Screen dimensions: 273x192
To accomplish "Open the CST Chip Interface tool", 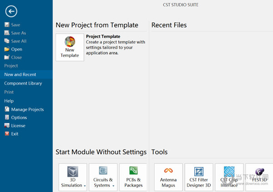I will (229, 177).
